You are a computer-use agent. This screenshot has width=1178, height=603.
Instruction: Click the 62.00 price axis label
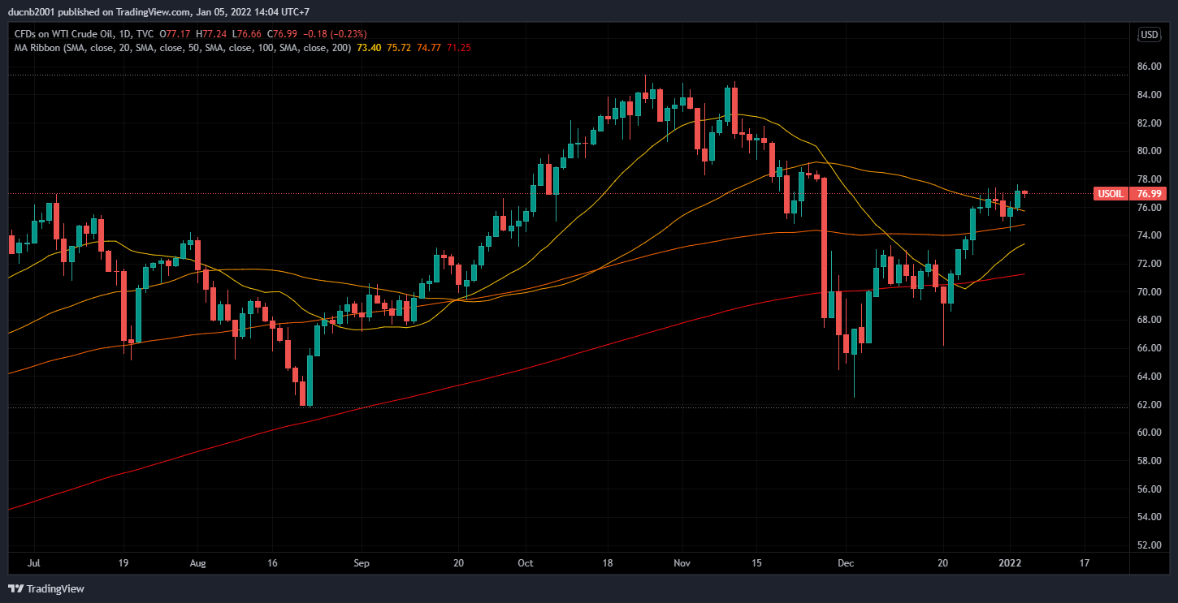(1148, 404)
